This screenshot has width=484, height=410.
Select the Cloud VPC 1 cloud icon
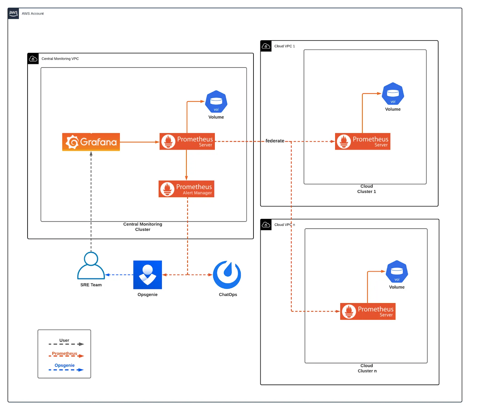(x=266, y=46)
